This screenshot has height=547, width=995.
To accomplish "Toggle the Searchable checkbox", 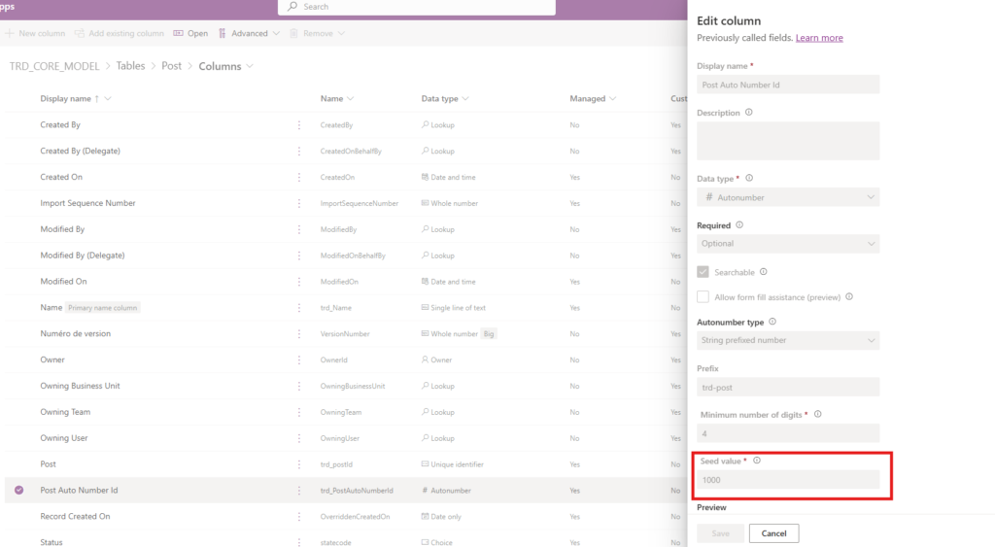I will coord(703,272).
